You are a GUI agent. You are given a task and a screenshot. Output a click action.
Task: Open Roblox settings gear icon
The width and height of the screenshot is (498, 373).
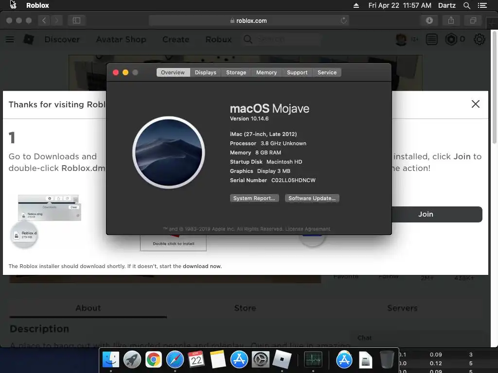479,39
